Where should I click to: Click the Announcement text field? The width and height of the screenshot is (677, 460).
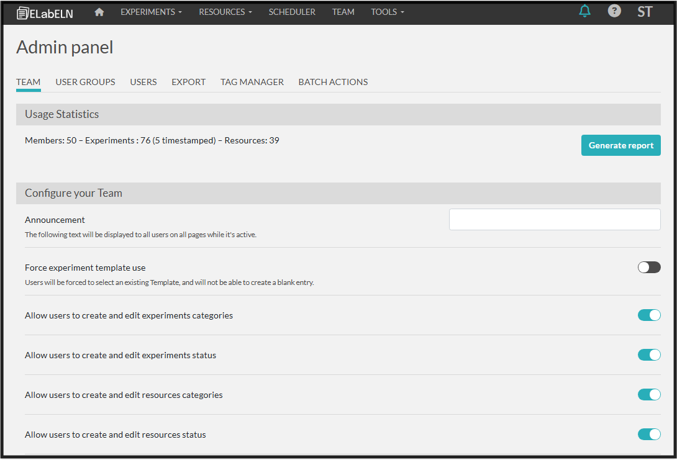(x=555, y=220)
